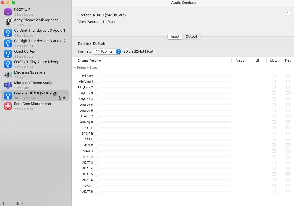Click the Mic/Line 1 volume slider
The image size is (294, 206).
(163, 82)
